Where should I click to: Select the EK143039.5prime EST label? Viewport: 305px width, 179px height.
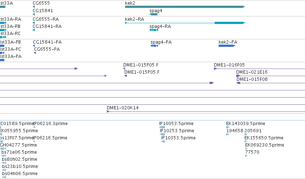[246, 124]
